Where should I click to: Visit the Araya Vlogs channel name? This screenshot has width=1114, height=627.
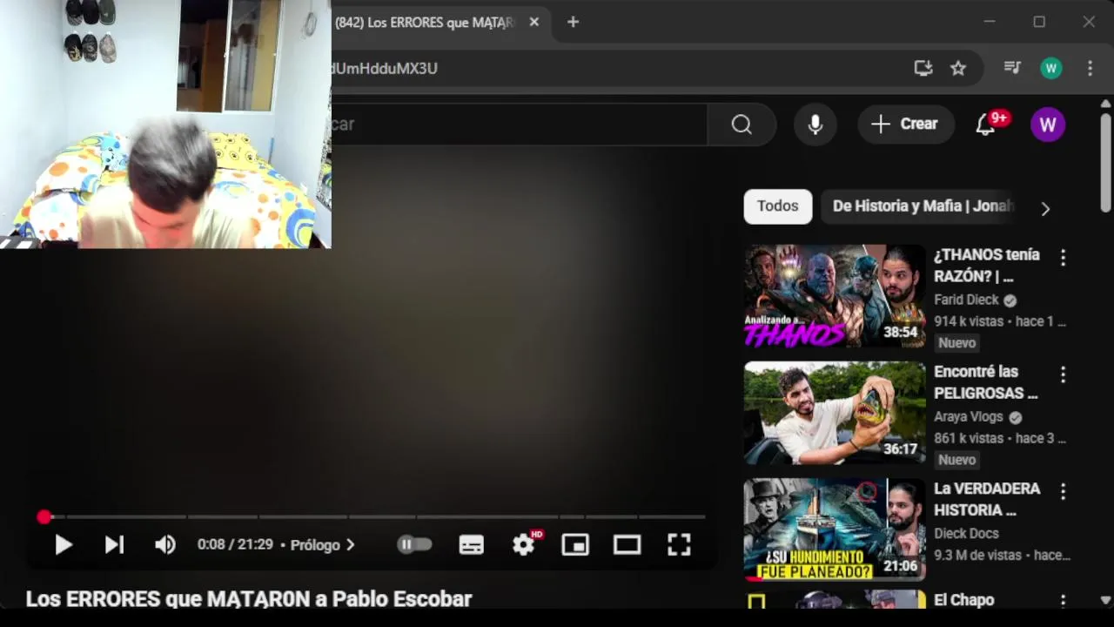pos(969,416)
